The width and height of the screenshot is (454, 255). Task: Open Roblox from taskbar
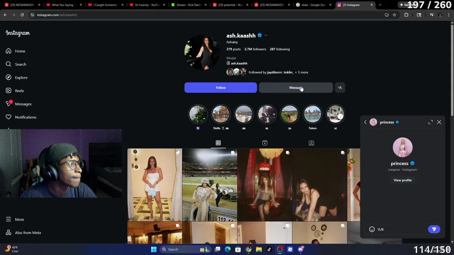pyautogui.click(x=290, y=249)
